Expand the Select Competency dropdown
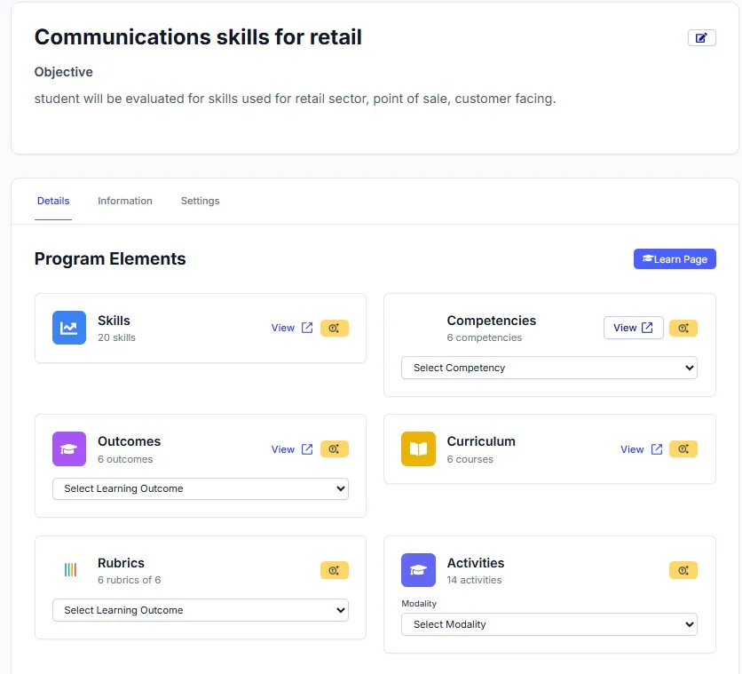 tap(549, 368)
